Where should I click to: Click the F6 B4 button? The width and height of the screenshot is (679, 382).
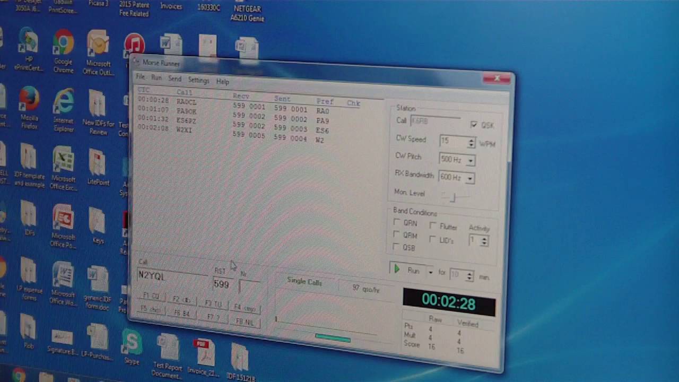click(181, 314)
